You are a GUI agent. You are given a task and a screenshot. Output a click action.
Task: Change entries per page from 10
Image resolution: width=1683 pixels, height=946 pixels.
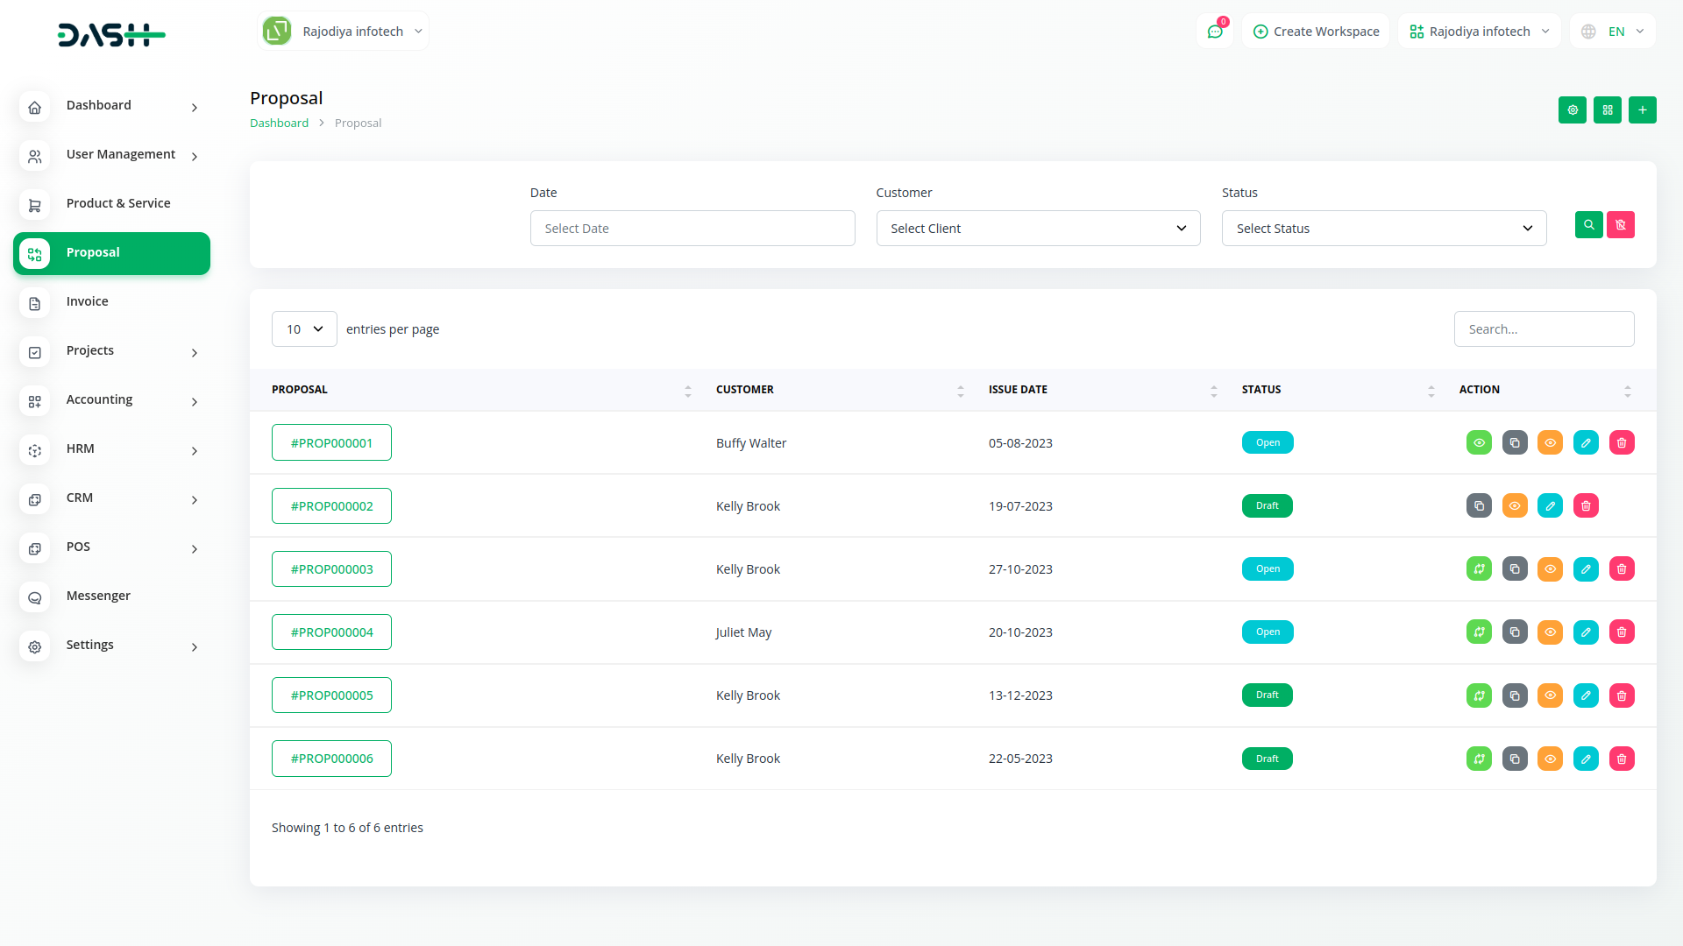[304, 328]
